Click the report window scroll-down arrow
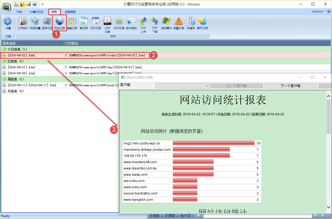The width and height of the screenshot is (332, 219). (x=328, y=207)
